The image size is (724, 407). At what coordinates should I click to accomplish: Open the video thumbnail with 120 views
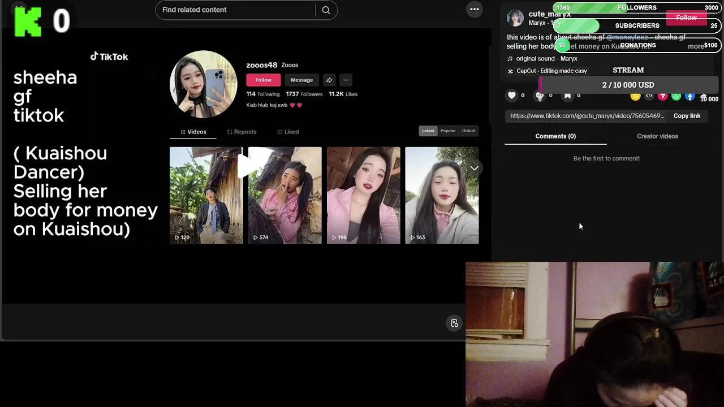206,196
